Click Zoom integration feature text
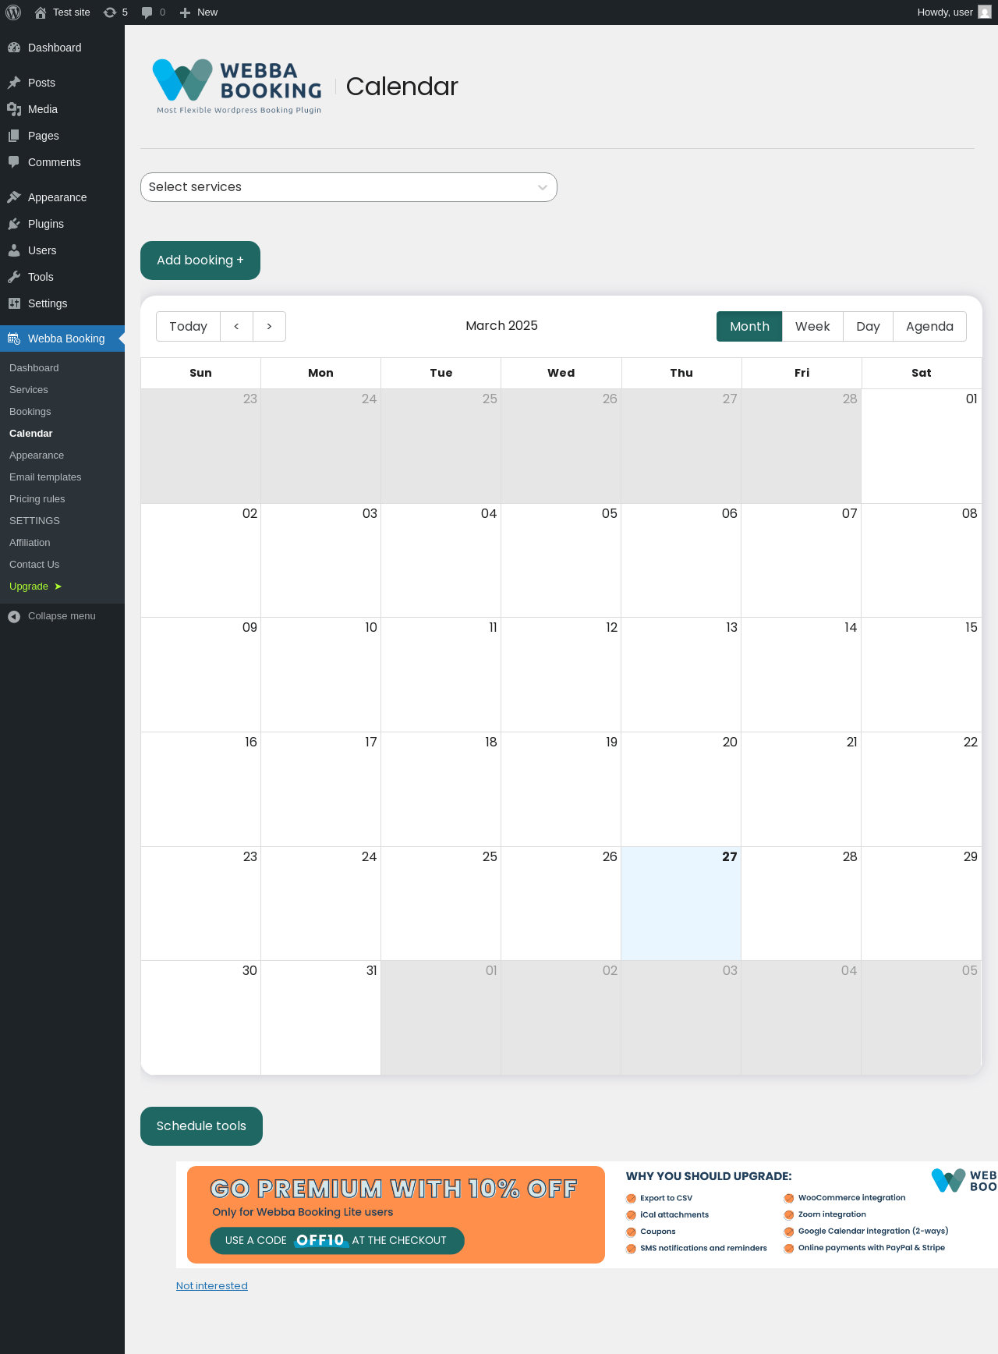 [832, 1214]
